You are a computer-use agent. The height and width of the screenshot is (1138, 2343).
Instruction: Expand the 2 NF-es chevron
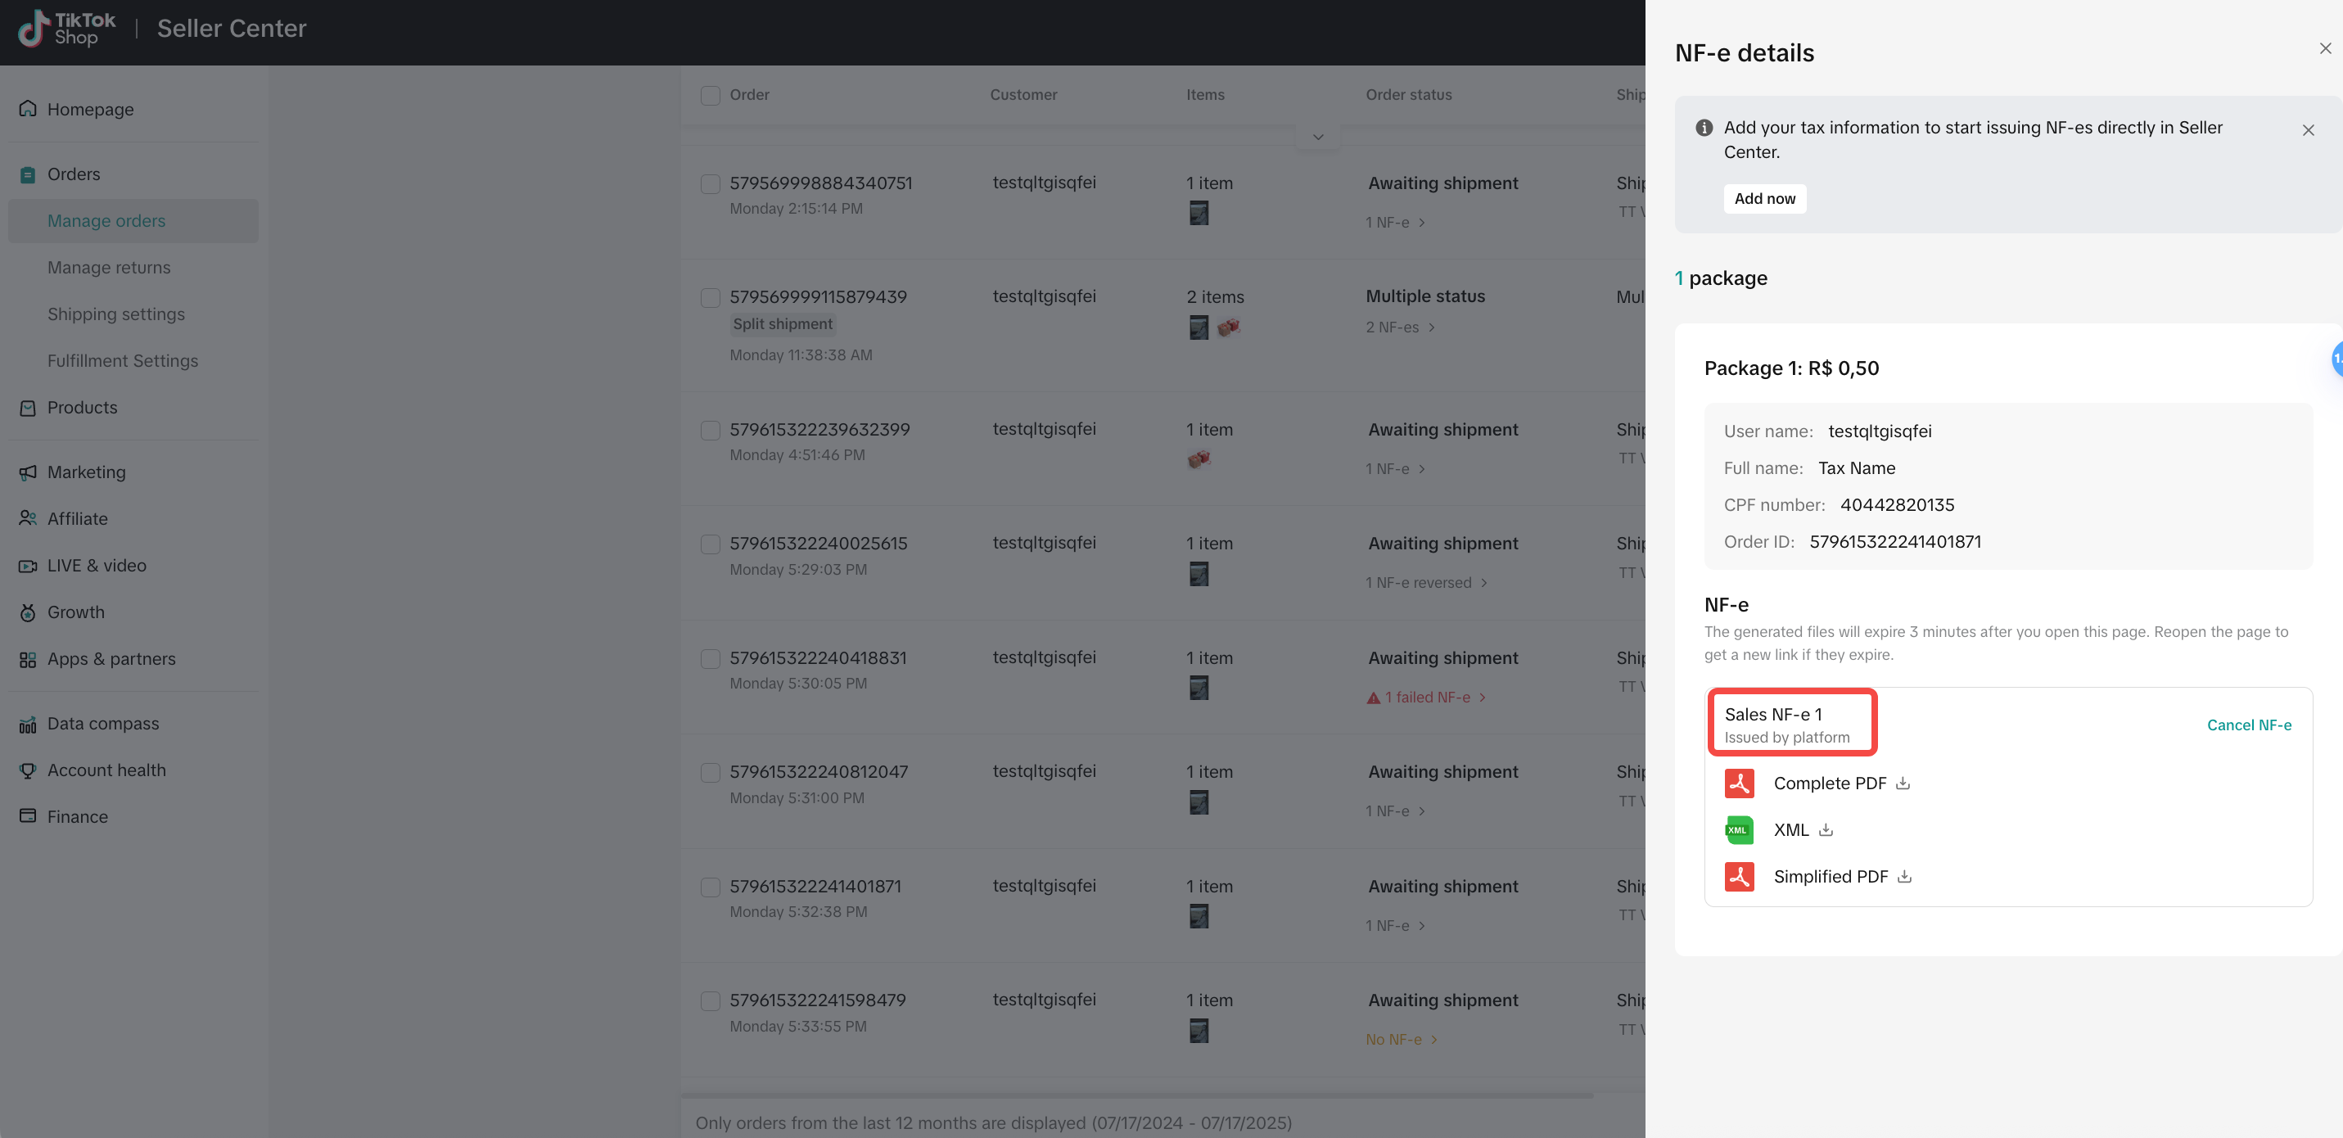1431,327
